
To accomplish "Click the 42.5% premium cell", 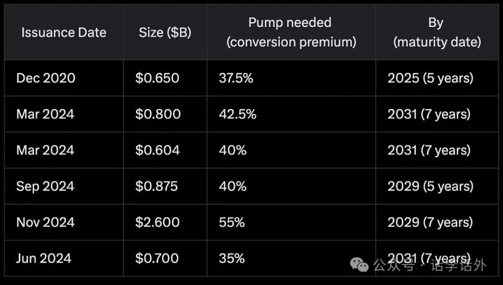I will pyautogui.click(x=291, y=114).
